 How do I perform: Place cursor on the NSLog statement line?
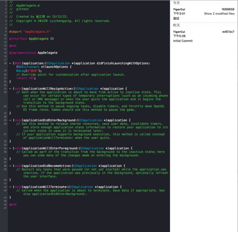coord(29,71)
